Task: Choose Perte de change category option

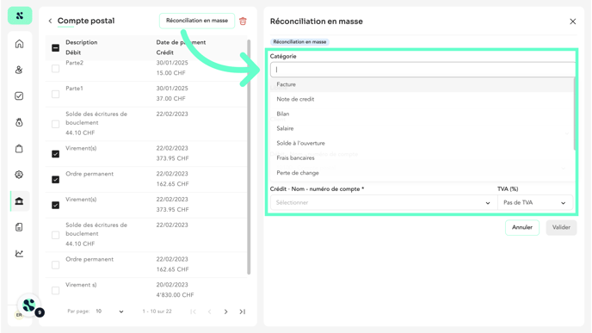Action: tap(422, 173)
